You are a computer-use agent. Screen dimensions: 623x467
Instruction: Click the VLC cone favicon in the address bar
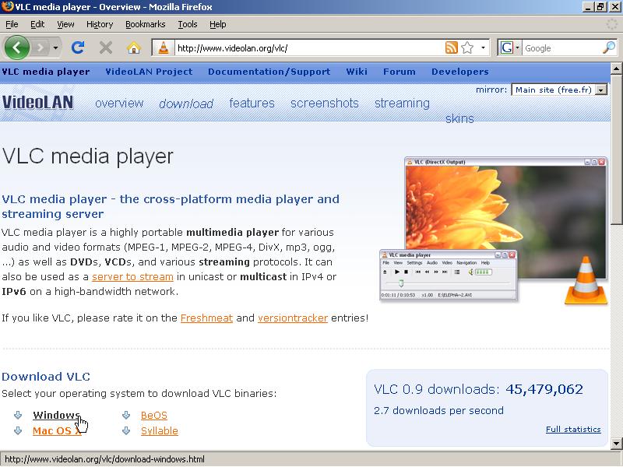click(164, 47)
